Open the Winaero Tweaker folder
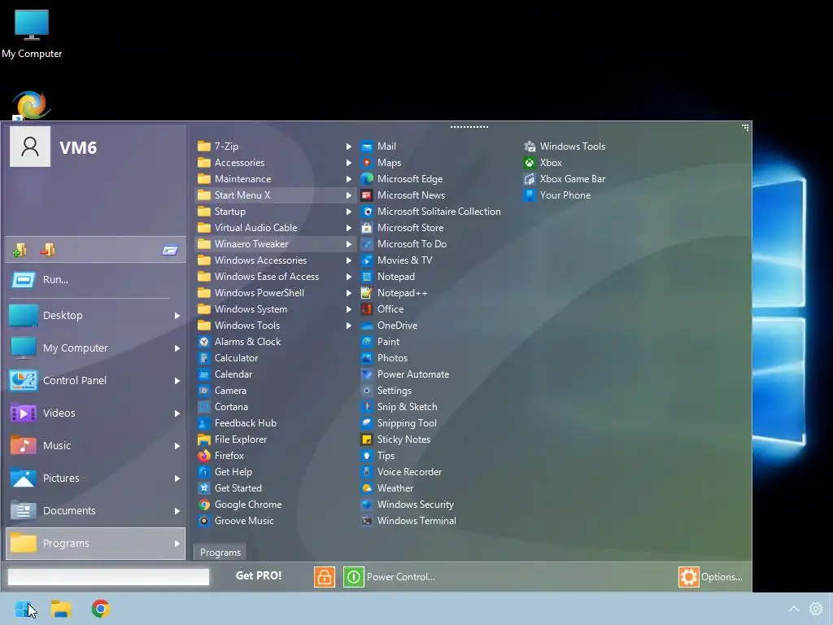Viewport: 833px width, 625px height. point(275,244)
